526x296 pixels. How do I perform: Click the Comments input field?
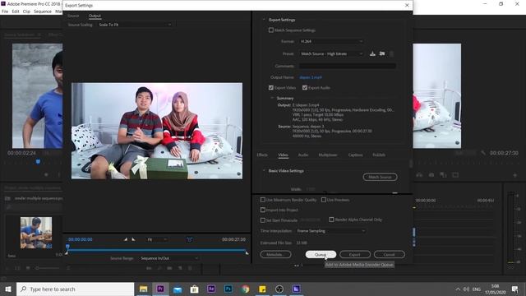pyautogui.click(x=347, y=66)
